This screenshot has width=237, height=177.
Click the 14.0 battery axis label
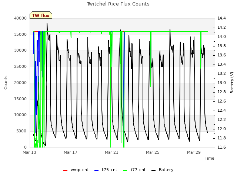tap(221, 37)
